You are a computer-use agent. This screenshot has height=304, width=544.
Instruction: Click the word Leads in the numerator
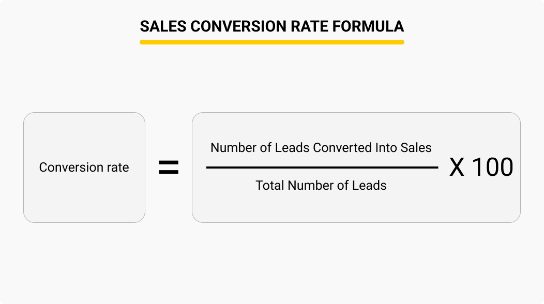[x=292, y=148]
